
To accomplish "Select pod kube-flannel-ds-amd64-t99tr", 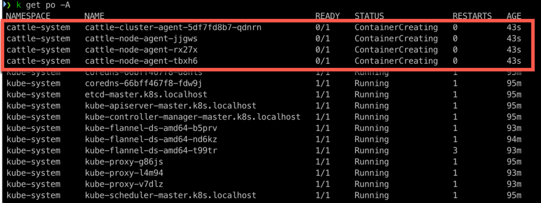I will (151, 150).
